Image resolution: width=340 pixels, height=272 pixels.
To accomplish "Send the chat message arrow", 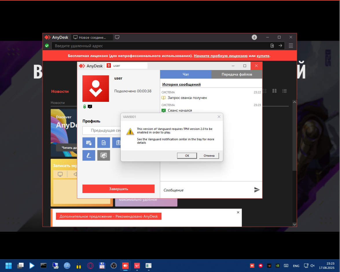I will 257,190.
